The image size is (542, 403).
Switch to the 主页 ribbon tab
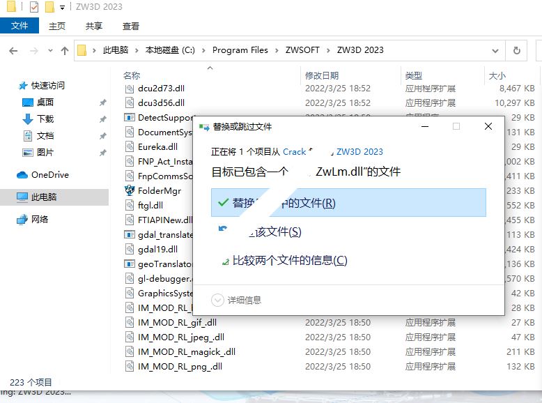click(x=56, y=26)
